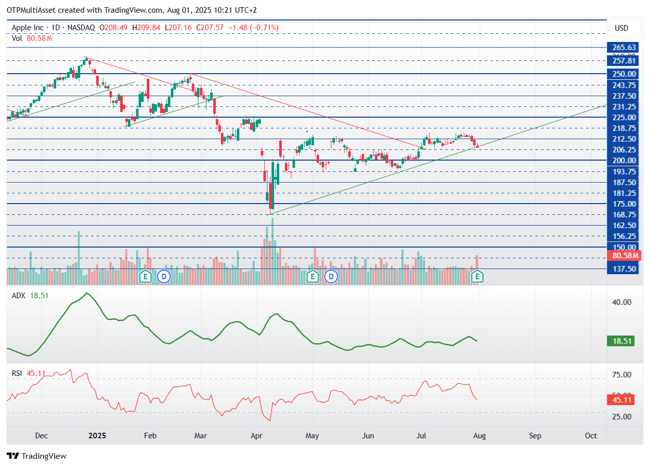Click the red 45.11 RSI value tag
Image resolution: width=650 pixels, height=467 pixels.
tap(620, 400)
